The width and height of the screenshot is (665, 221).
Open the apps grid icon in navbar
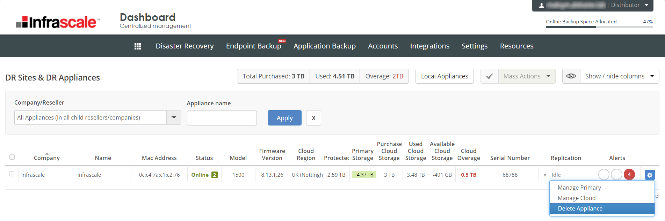click(x=138, y=46)
